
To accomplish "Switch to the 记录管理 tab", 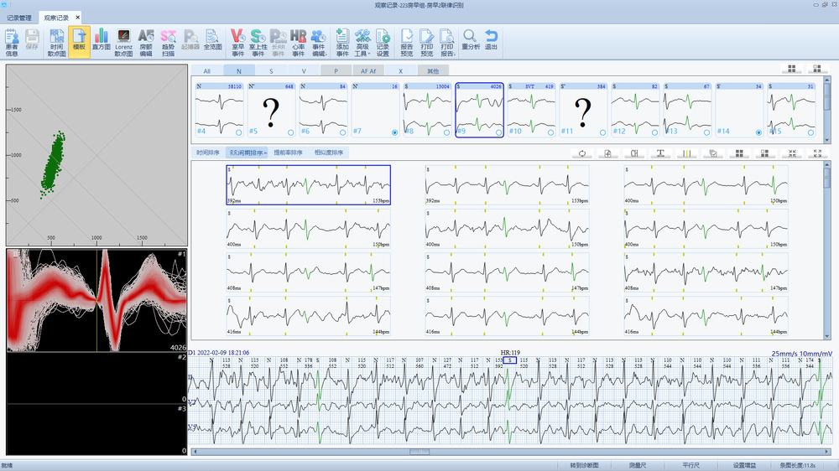I will click(19, 17).
